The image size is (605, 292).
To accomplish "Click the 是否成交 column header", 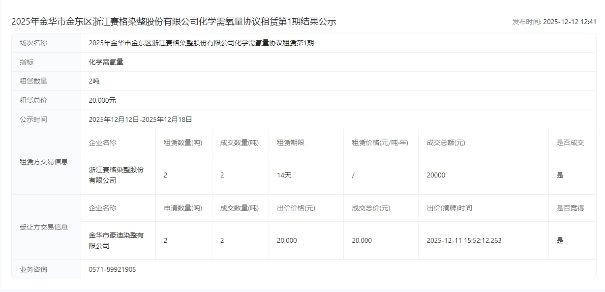I will pos(570,143).
